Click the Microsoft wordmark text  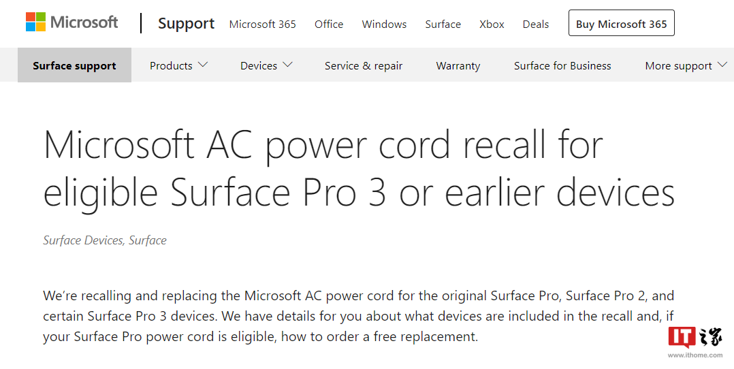tap(84, 22)
